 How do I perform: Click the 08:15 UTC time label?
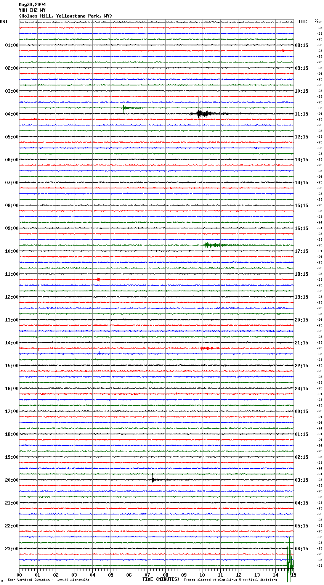[302, 45]
